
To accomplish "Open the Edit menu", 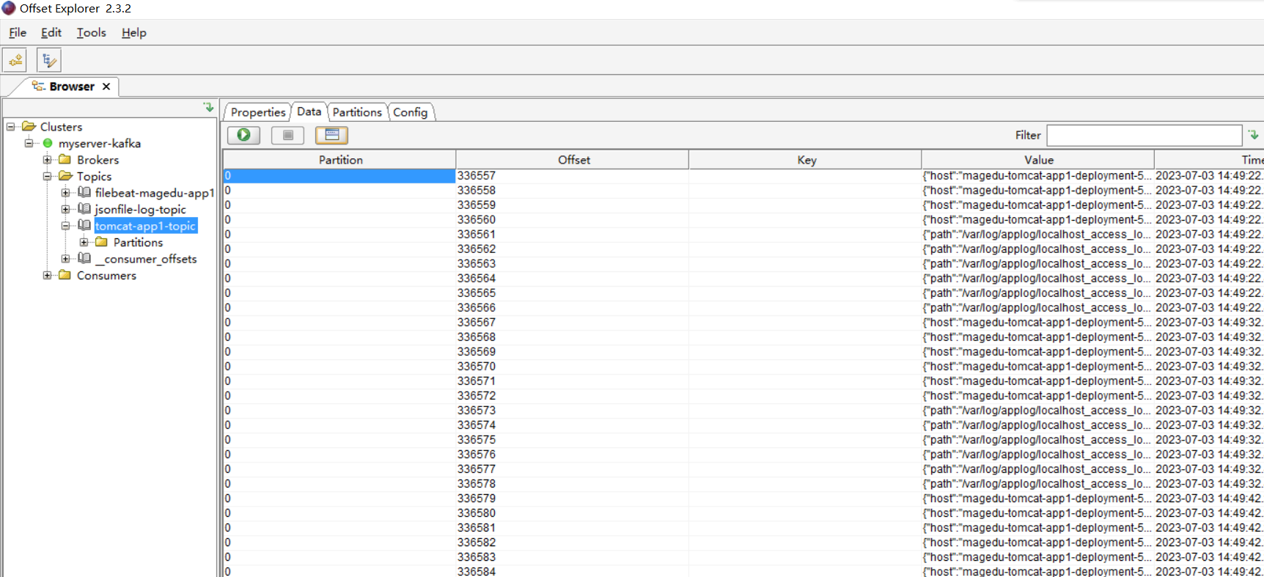I will (x=51, y=33).
